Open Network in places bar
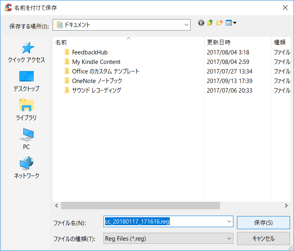The height and width of the screenshot is (251, 294). (x=27, y=168)
